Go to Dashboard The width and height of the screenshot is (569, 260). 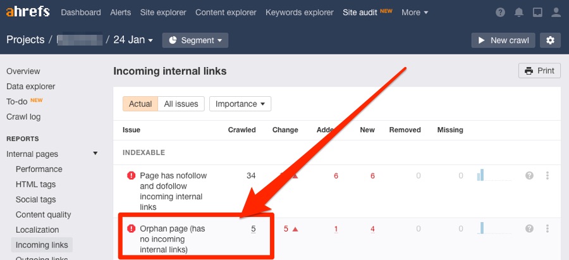[x=81, y=13]
